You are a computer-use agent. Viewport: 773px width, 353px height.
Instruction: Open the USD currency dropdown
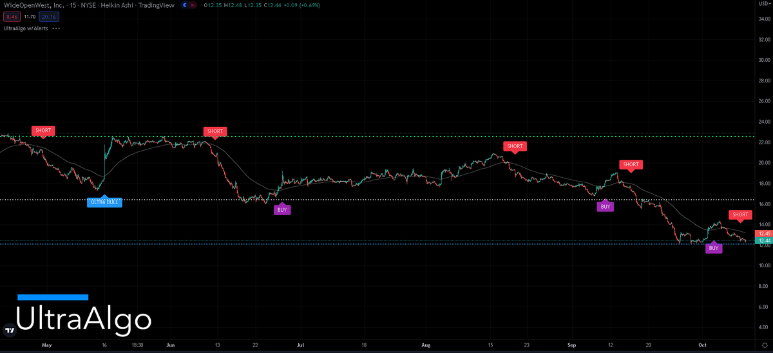(764, 5)
